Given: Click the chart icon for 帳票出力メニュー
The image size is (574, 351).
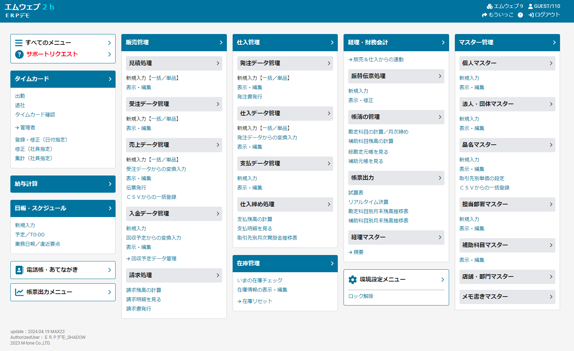Looking at the screenshot, I should 19,292.
